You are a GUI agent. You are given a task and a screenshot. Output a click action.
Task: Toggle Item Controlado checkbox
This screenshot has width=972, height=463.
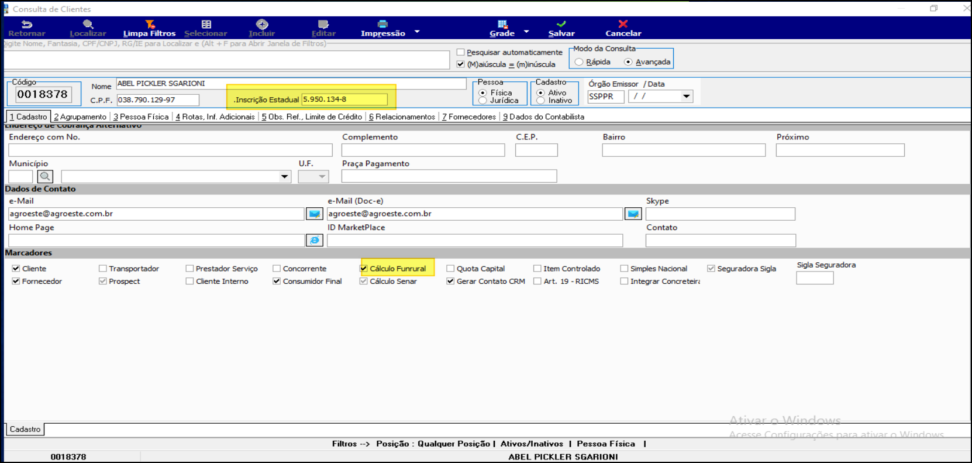[537, 269]
